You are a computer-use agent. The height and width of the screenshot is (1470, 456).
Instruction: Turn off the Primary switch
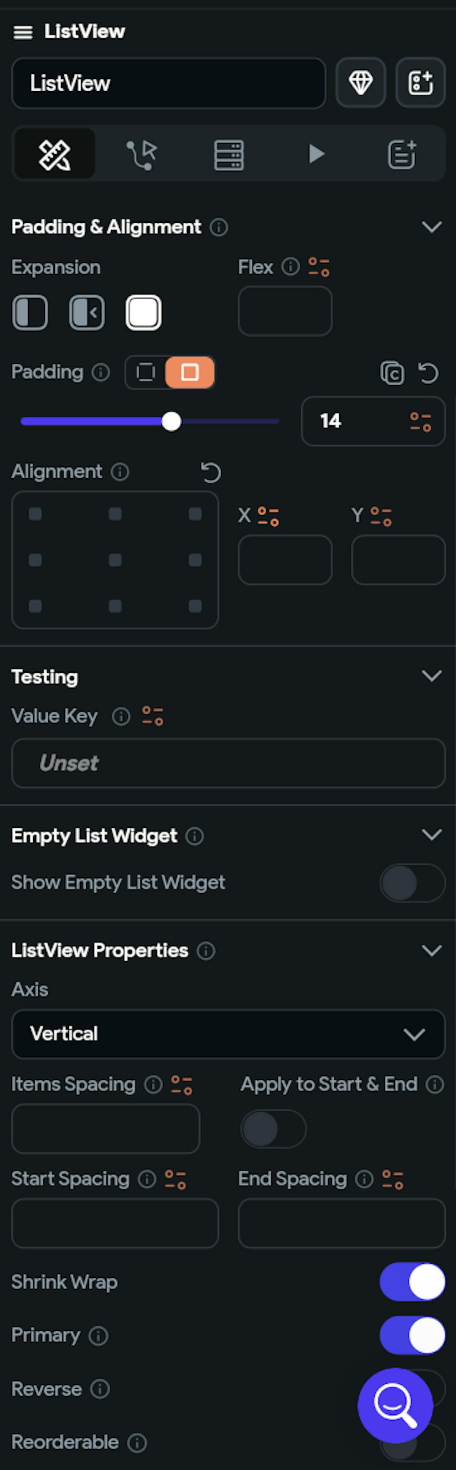[x=412, y=1335]
